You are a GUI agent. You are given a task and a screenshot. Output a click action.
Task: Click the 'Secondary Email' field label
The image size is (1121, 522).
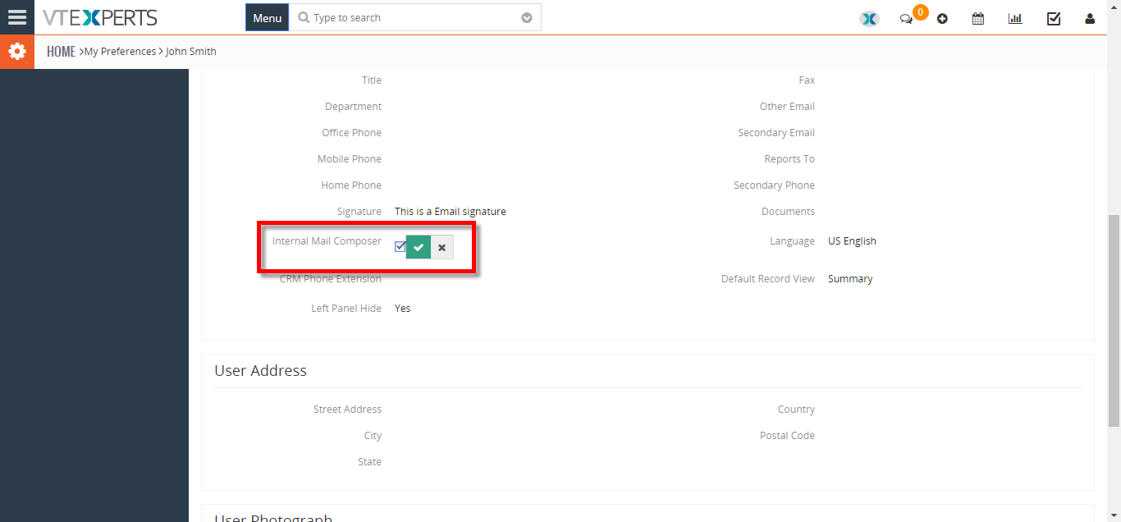point(776,132)
